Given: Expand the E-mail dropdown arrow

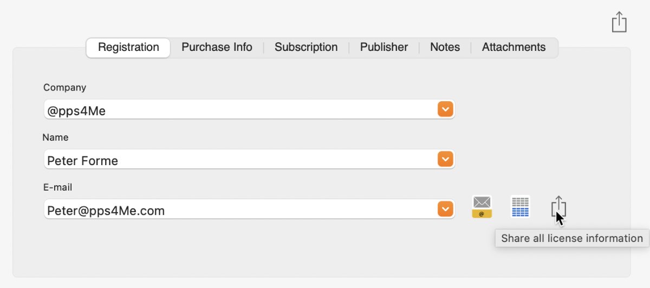Looking at the screenshot, I should (x=445, y=210).
